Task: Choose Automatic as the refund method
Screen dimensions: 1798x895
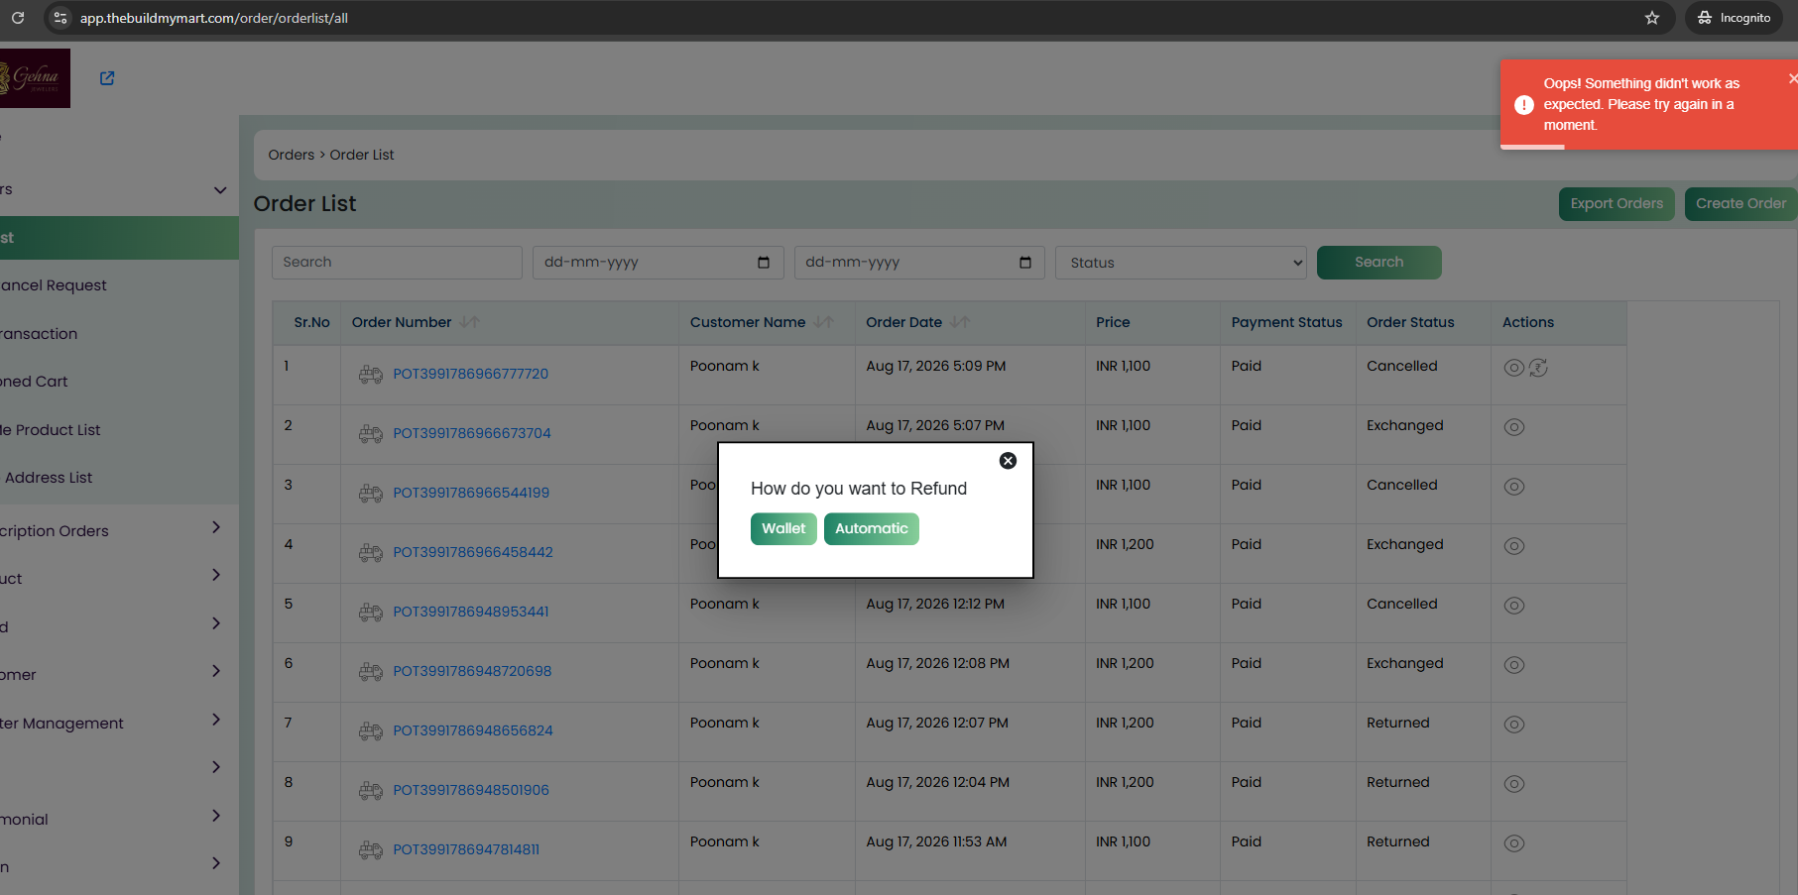Action: click(872, 529)
